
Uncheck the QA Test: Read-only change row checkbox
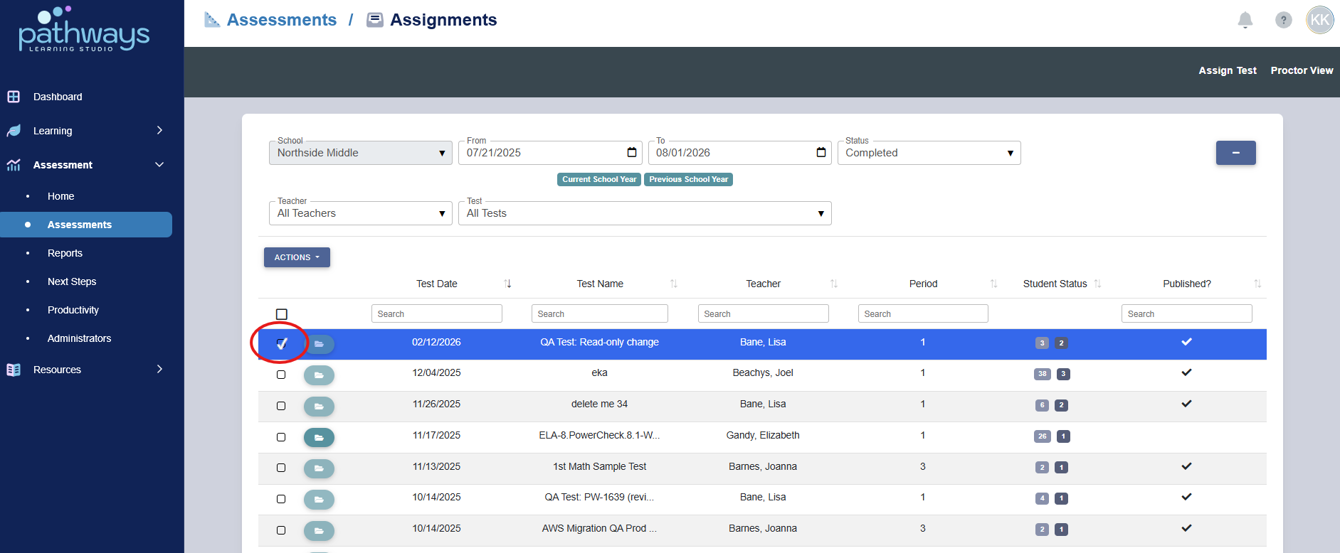pos(282,344)
